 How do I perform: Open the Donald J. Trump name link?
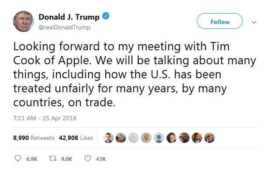(69, 17)
